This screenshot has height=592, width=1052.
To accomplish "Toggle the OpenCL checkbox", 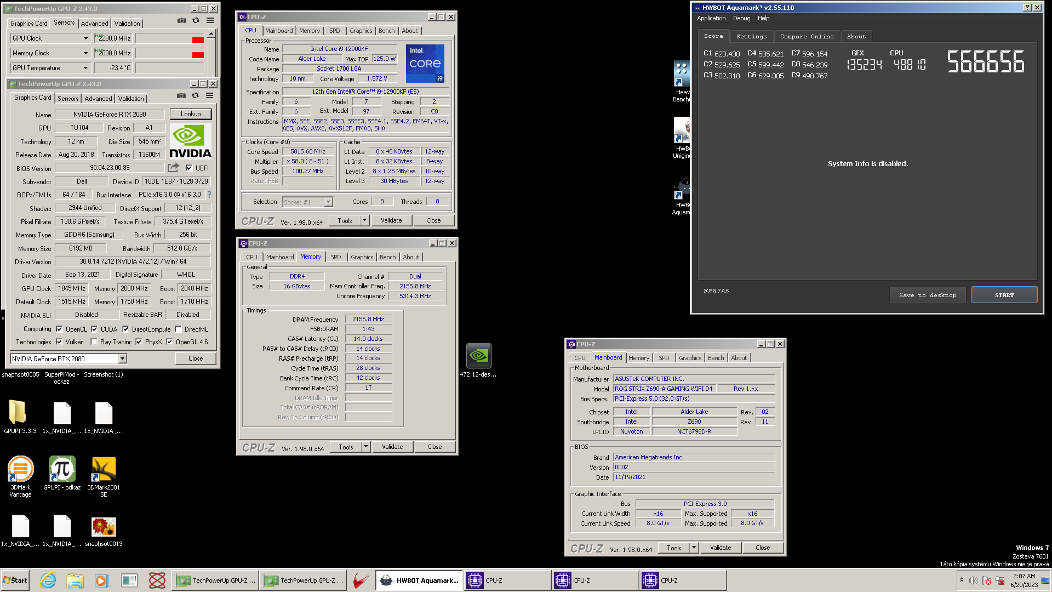I will click(x=59, y=329).
